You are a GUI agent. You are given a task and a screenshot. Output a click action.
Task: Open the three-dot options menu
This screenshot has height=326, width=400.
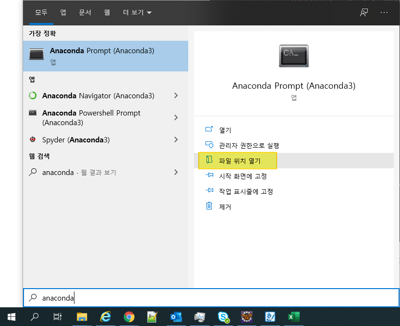click(384, 12)
